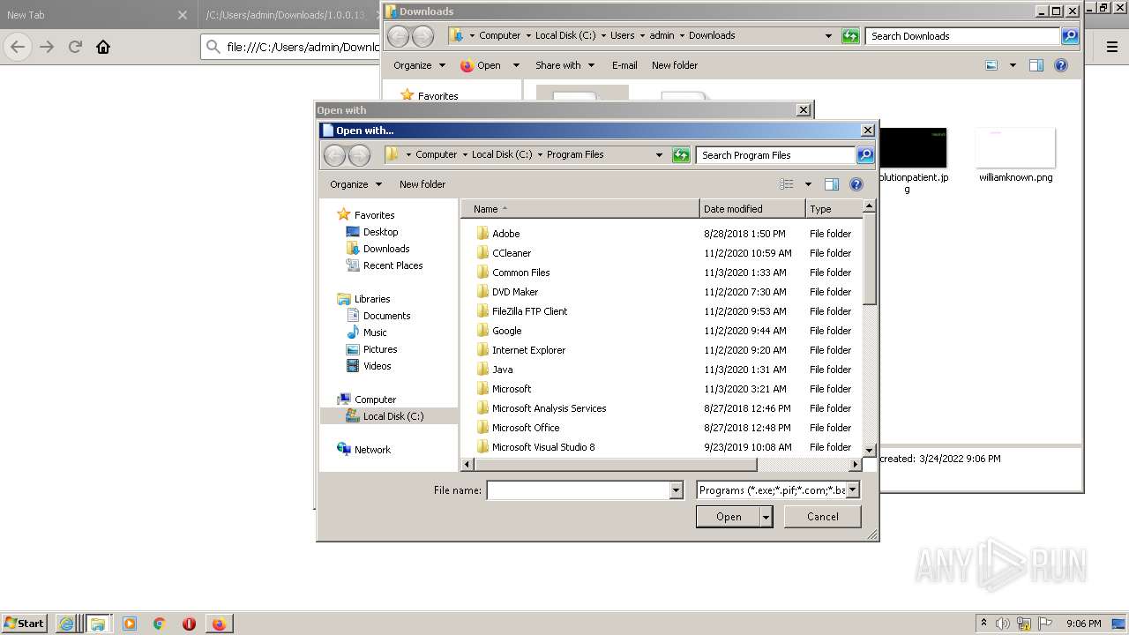Select the DVD Maker folder

point(515,292)
